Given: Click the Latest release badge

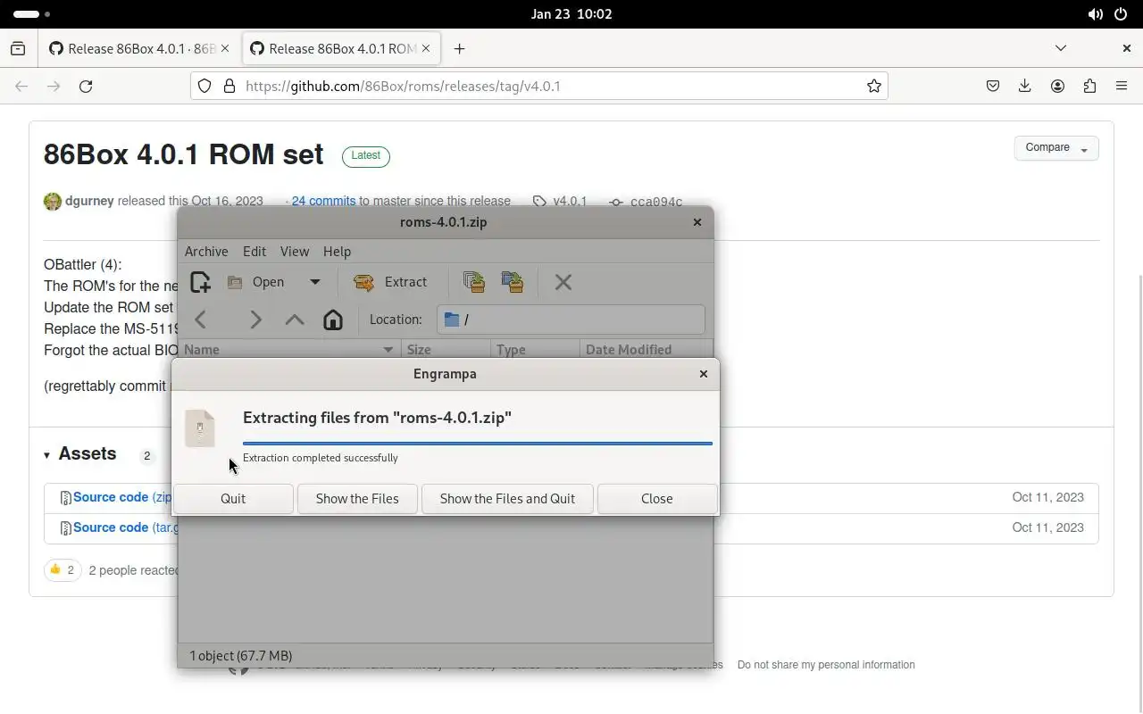Looking at the screenshot, I should (366, 155).
